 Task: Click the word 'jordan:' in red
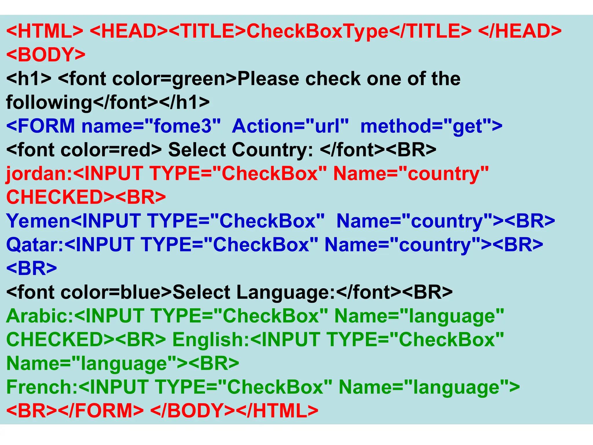(x=39, y=174)
